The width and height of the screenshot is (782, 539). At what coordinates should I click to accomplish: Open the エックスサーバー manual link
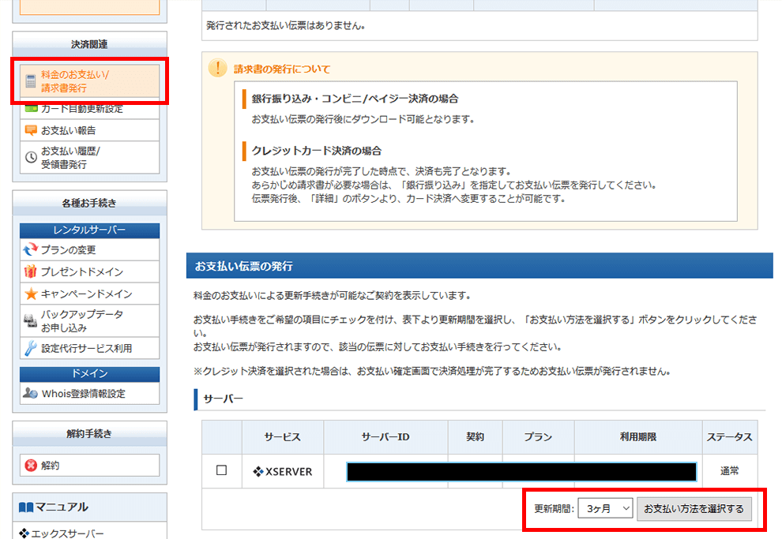coord(67,533)
